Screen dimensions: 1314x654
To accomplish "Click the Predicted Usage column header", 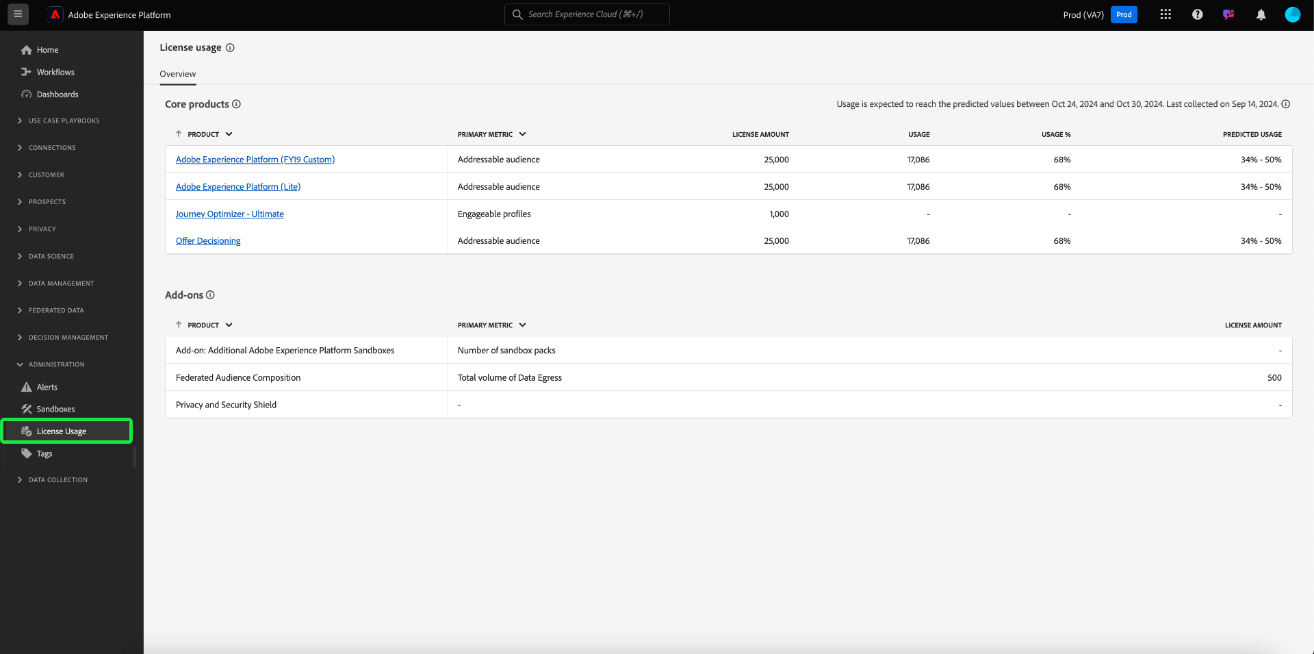I will 1252,134.
